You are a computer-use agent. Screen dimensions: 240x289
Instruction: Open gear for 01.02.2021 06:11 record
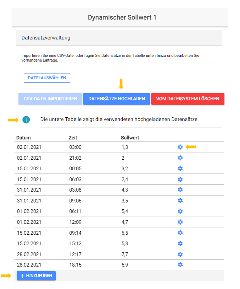point(180,211)
